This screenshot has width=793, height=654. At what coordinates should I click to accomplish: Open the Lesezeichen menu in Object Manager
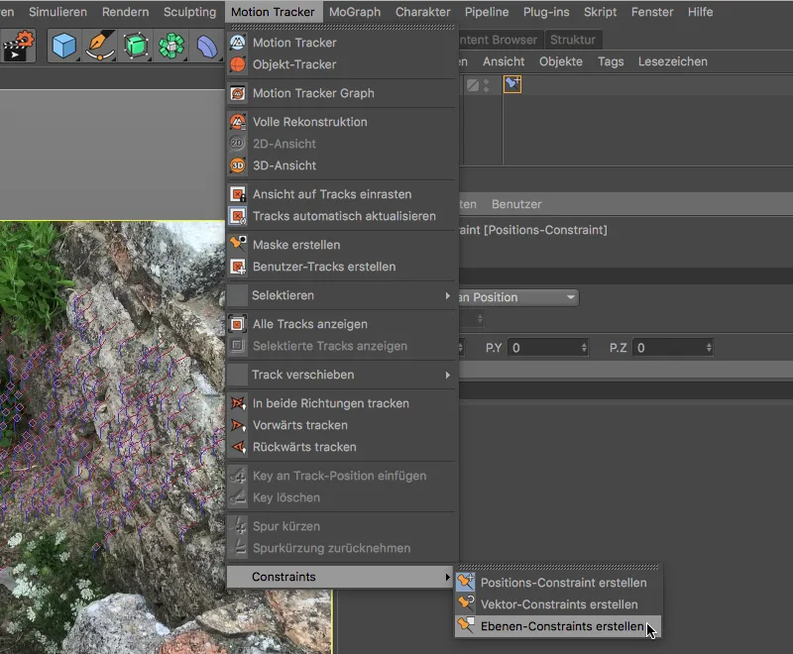click(x=673, y=61)
